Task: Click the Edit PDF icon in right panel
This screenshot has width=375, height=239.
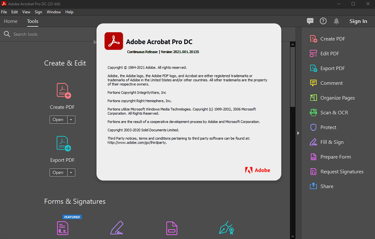Action: pyautogui.click(x=313, y=54)
